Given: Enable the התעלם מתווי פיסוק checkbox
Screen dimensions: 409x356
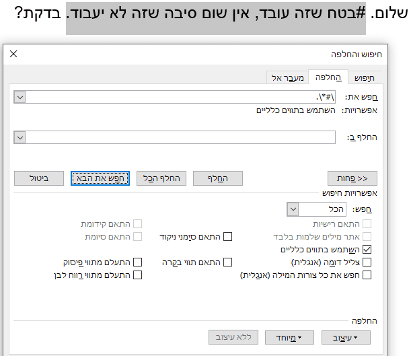Looking at the screenshot, I should point(137,262).
